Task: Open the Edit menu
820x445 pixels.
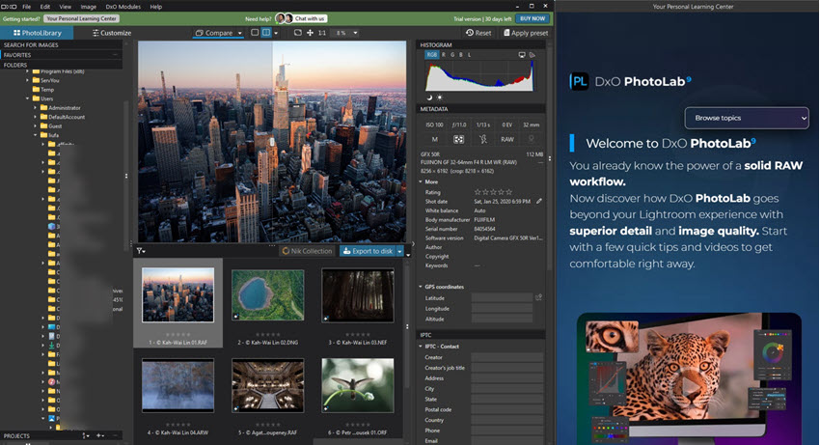Action: pos(45,7)
